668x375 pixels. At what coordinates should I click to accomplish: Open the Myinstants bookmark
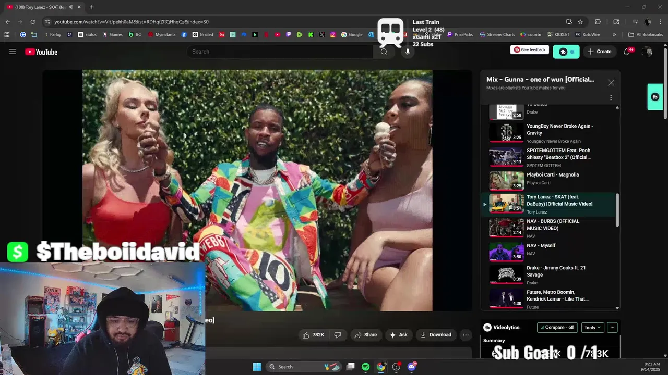(x=163, y=35)
